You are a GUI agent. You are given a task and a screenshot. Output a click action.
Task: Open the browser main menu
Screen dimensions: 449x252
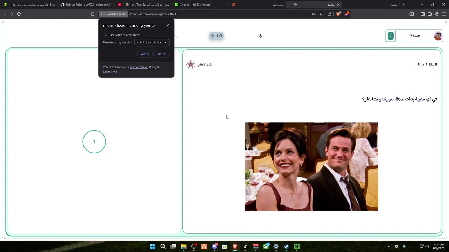444,14
